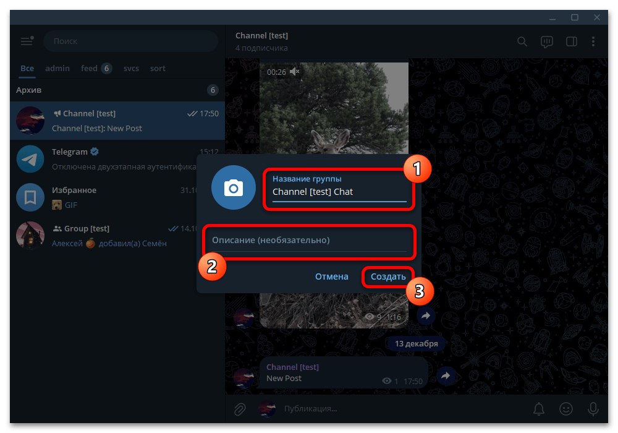
Task: Switch to the admin folder tab
Action: pos(57,68)
